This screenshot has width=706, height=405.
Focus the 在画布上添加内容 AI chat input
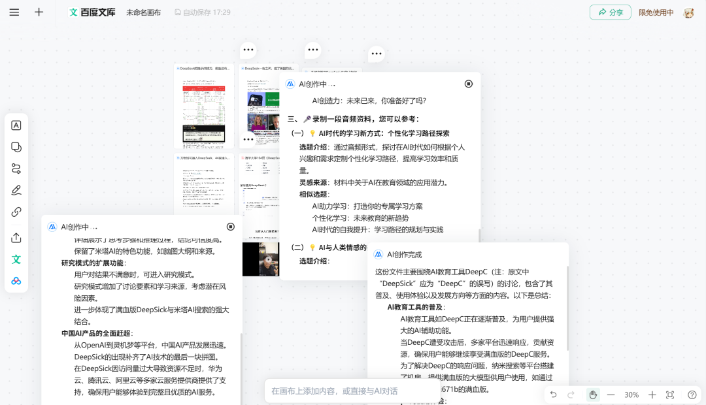352,391
